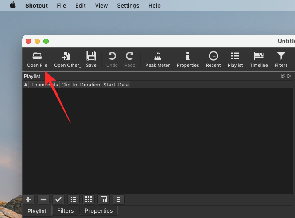The width and height of the screenshot is (295, 218).
Task: Open the Filters panel from toolbar
Action: coord(281,59)
